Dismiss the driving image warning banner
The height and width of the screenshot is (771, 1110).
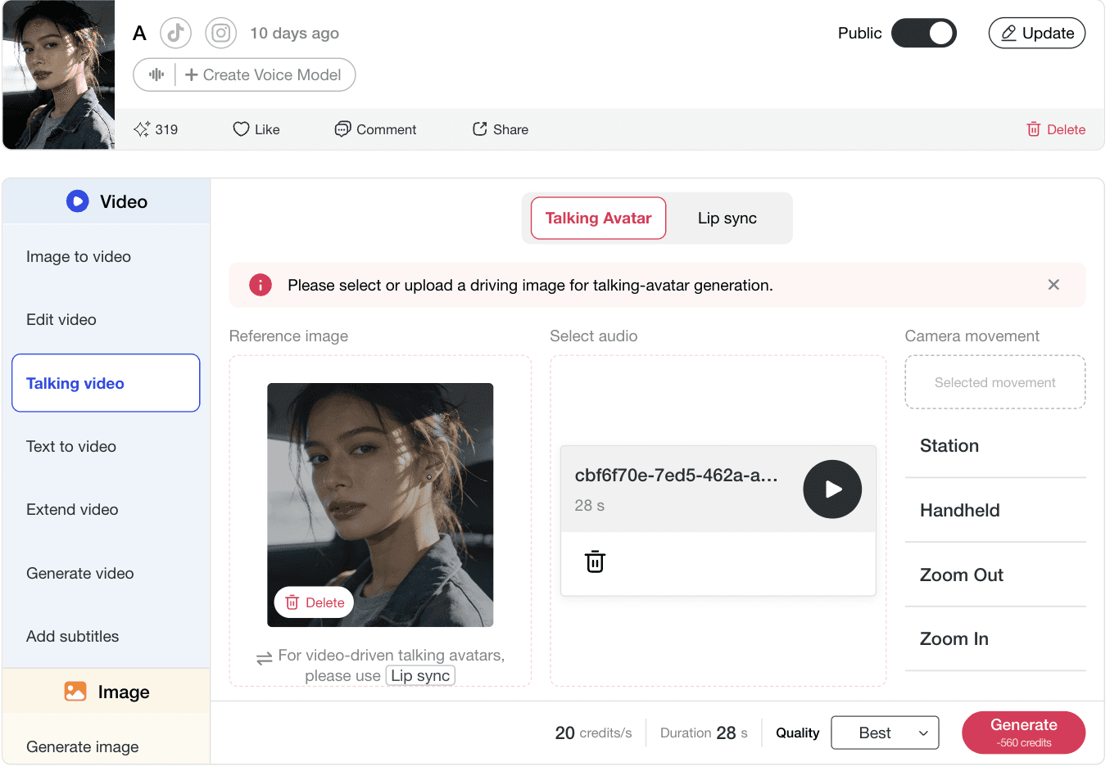point(1053,285)
